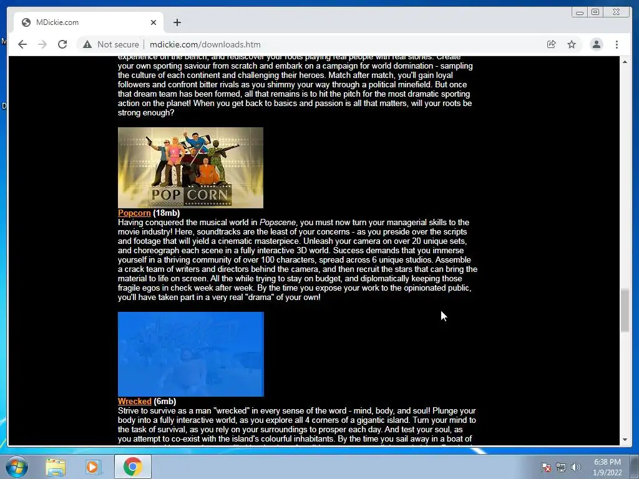Click the italic word "Popscene"
Image resolution: width=639 pixels, height=479 pixels.
[x=278, y=223]
